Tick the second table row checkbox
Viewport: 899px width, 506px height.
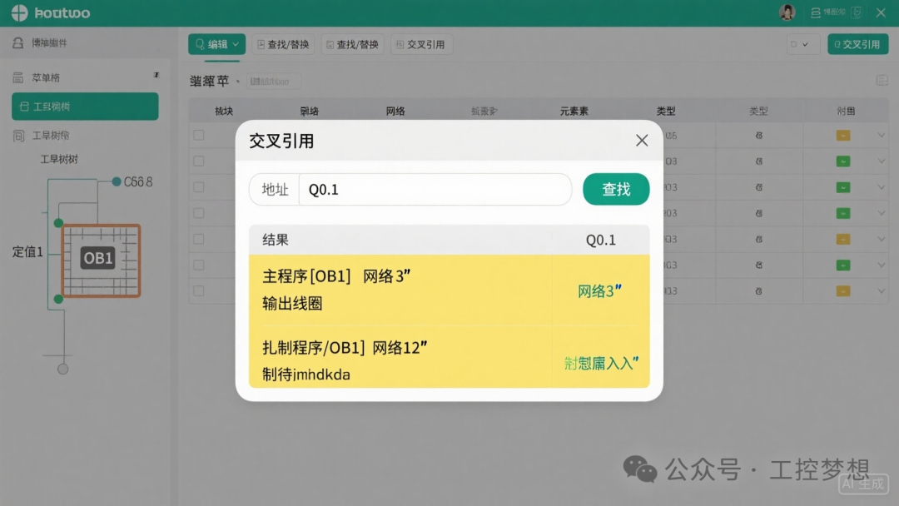[x=199, y=161]
